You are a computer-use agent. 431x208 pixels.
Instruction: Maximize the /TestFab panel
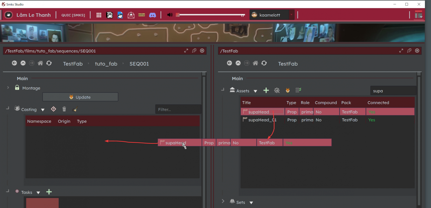[x=401, y=51]
